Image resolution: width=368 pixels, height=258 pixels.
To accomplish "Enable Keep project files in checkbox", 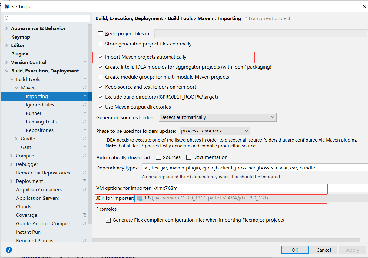I will point(101,34).
